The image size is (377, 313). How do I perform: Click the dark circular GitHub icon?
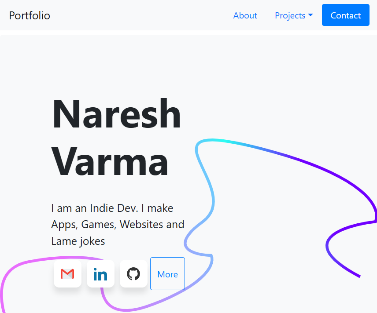pyautogui.click(x=133, y=273)
